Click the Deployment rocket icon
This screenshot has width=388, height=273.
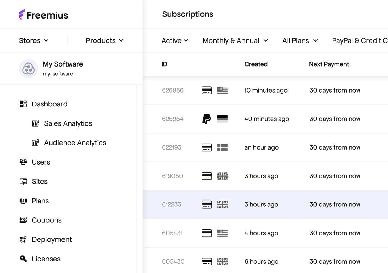point(23,239)
